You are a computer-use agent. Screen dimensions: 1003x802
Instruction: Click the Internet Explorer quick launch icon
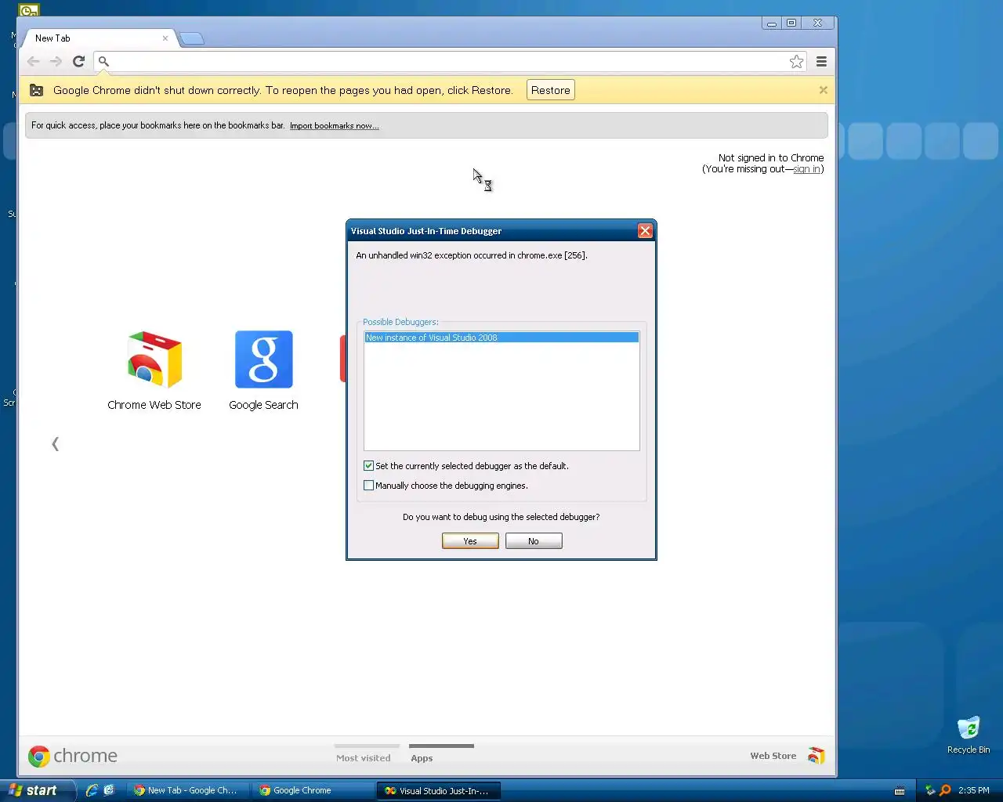click(92, 790)
